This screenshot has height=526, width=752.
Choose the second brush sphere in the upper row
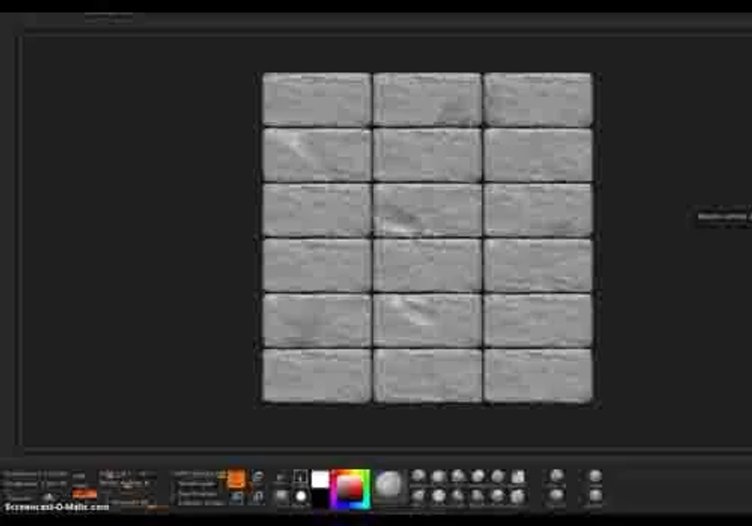click(439, 476)
